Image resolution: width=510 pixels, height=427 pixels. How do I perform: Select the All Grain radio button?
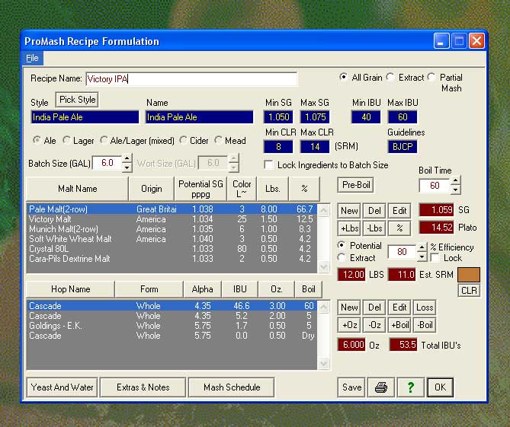pos(343,78)
